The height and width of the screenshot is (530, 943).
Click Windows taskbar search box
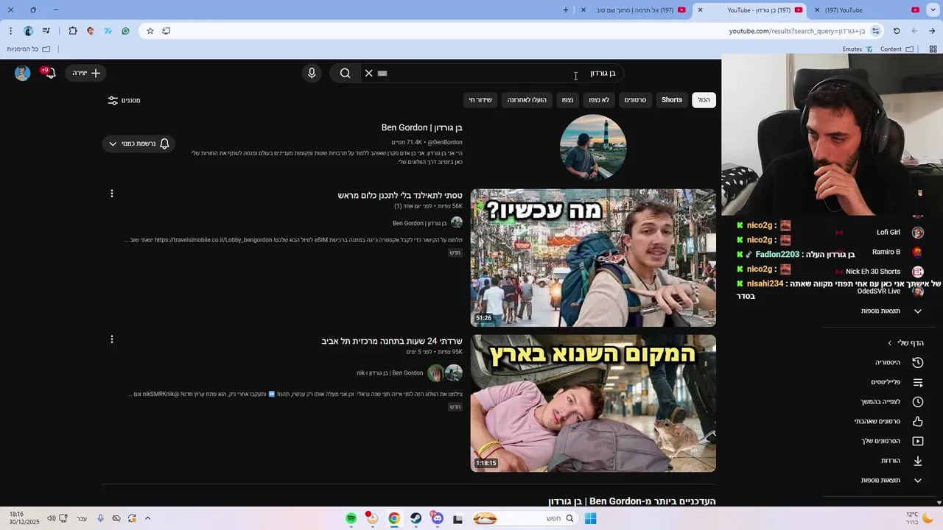click(x=525, y=518)
